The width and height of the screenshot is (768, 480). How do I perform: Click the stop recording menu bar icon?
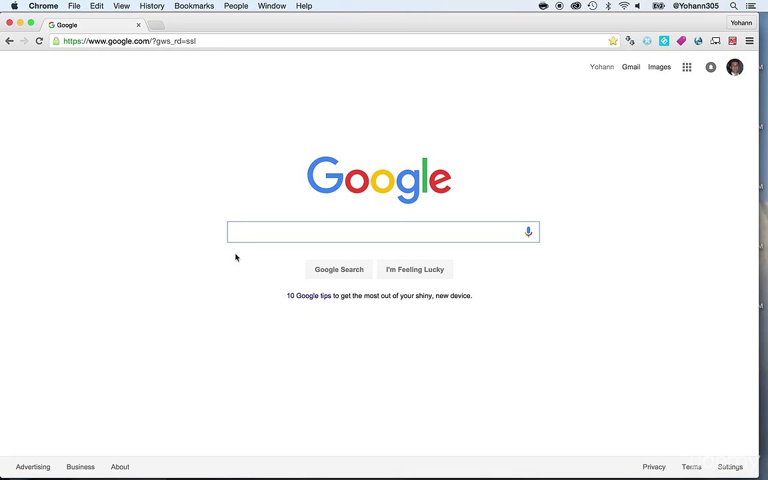click(559, 6)
